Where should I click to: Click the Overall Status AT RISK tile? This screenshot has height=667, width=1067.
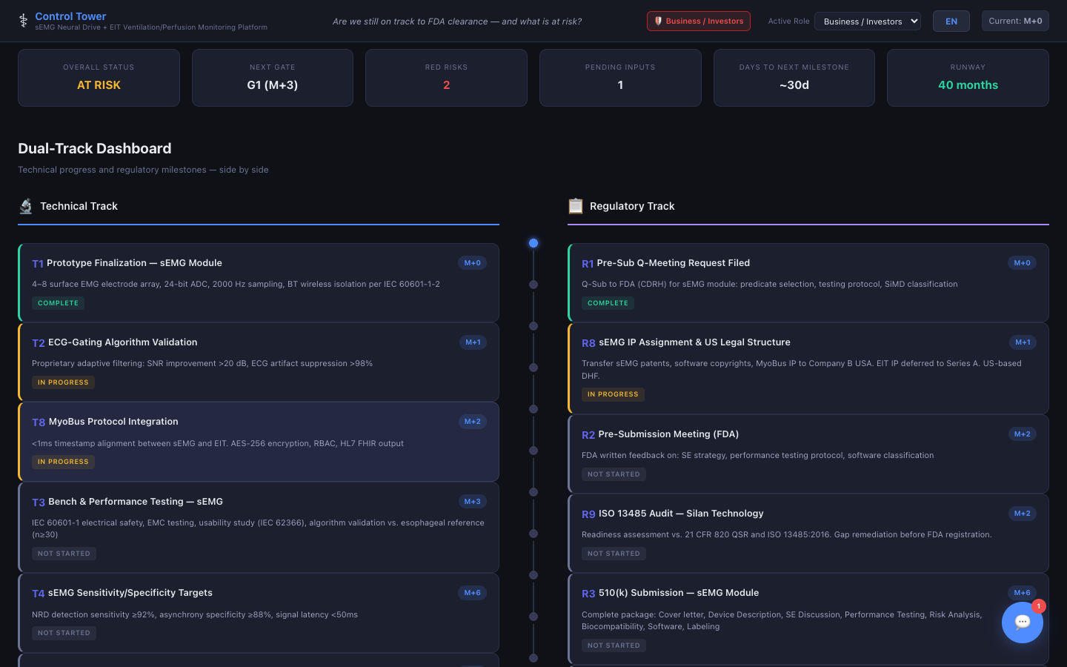tap(99, 78)
